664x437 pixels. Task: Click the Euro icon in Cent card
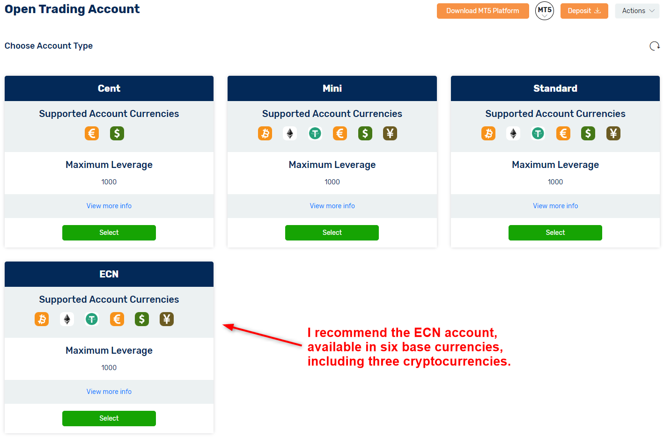(x=92, y=133)
